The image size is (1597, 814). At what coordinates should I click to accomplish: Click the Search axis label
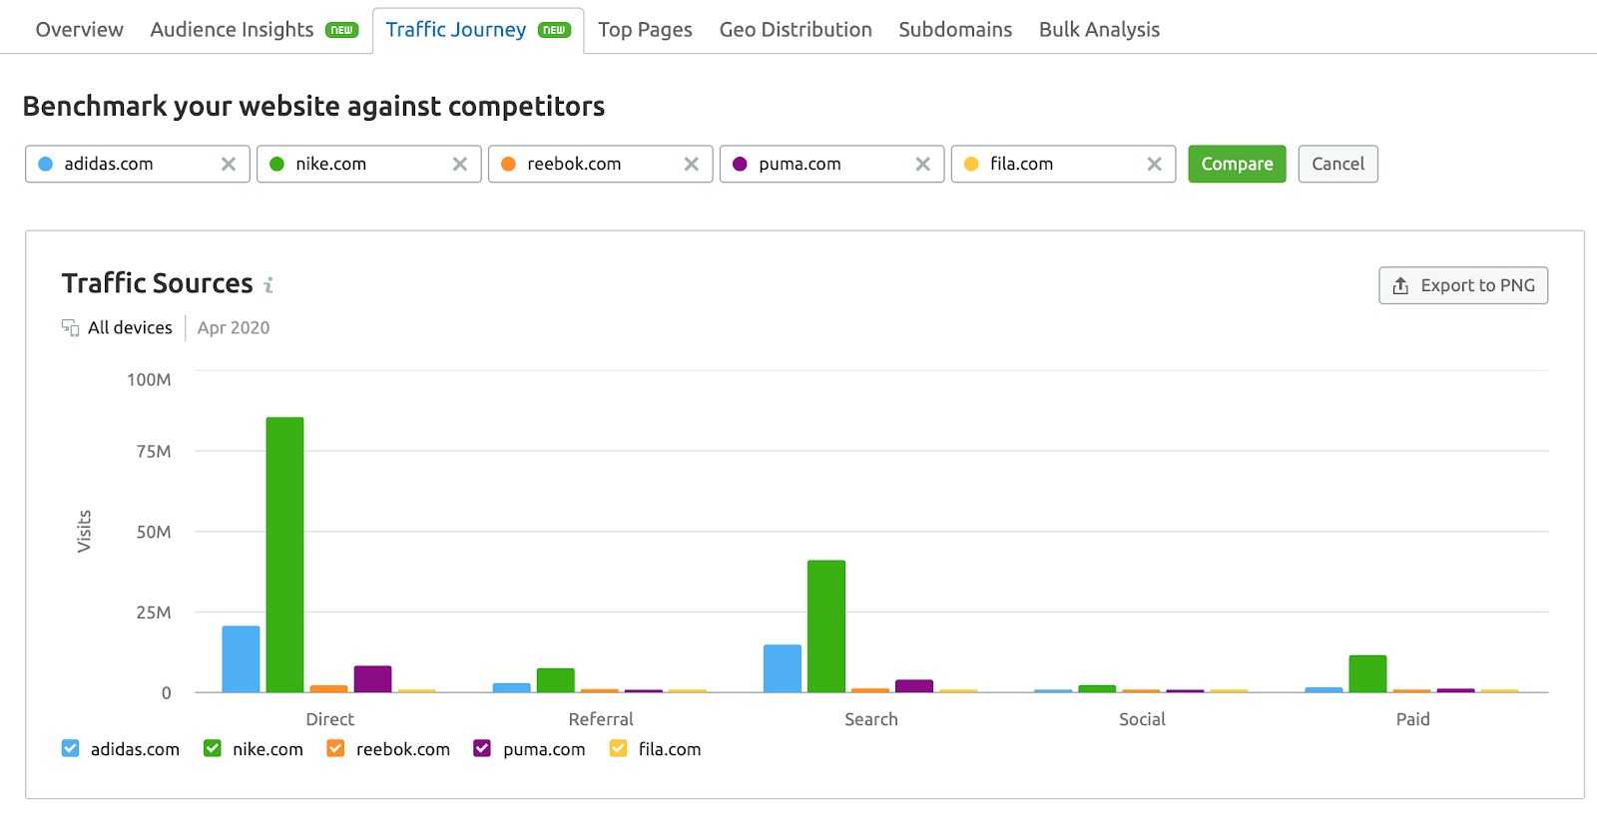pyautogui.click(x=871, y=719)
